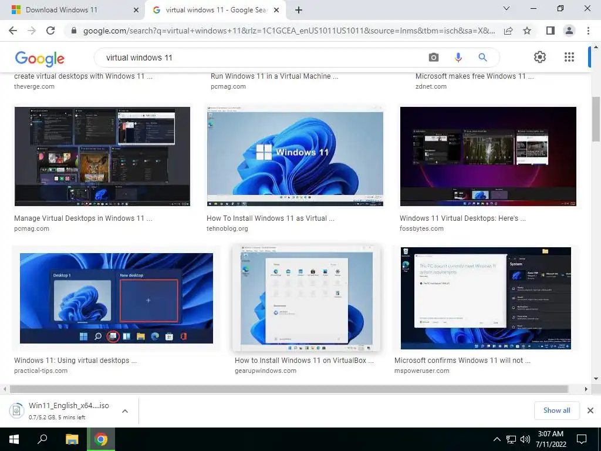Image resolution: width=601 pixels, height=451 pixels.
Task: Open File Explorer from taskbar
Action: coord(72,439)
